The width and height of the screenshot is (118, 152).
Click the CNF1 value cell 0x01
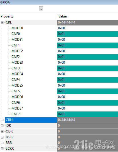point(87,45)
